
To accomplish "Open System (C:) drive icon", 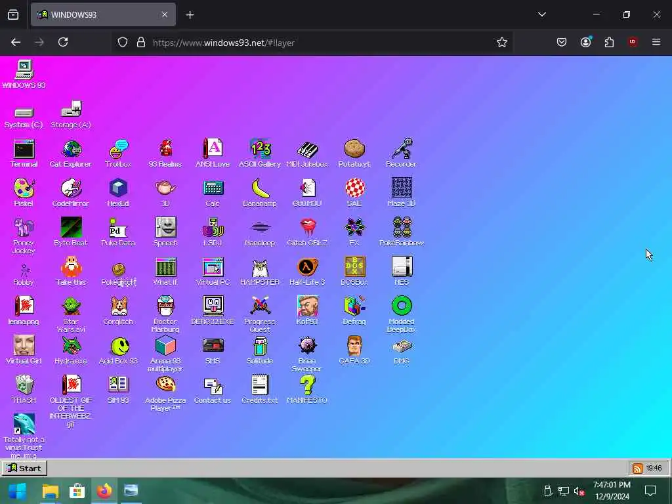I will coord(24,113).
